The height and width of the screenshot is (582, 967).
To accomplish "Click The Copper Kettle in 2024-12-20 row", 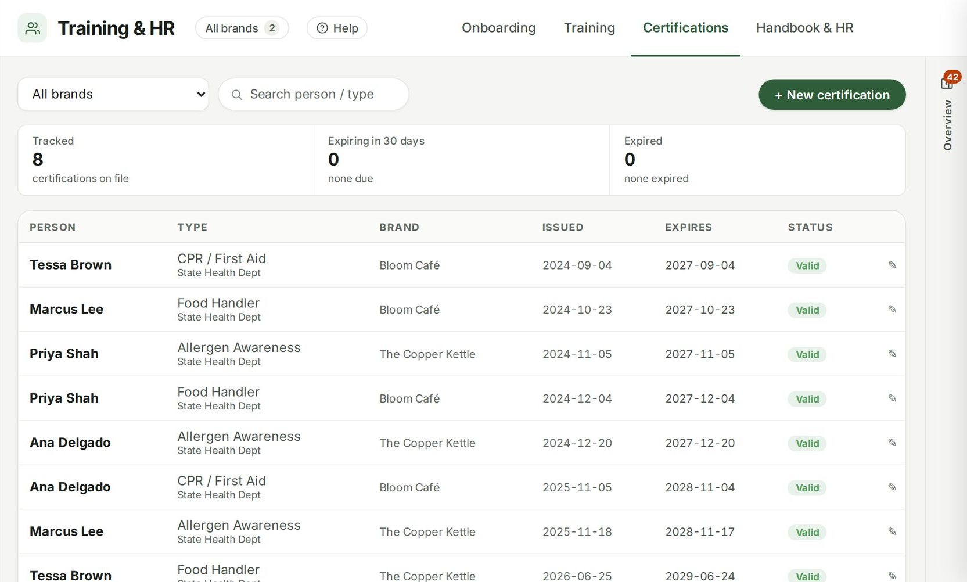I will (427, 443).
